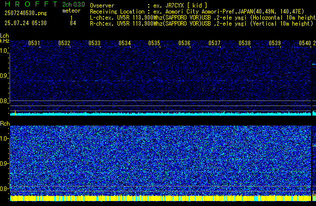Image resolution: width=316 pixels, height=206 pixels.
Task: Click the 0540 time marker
Action: pyautogui.click(x=305, y=43)
